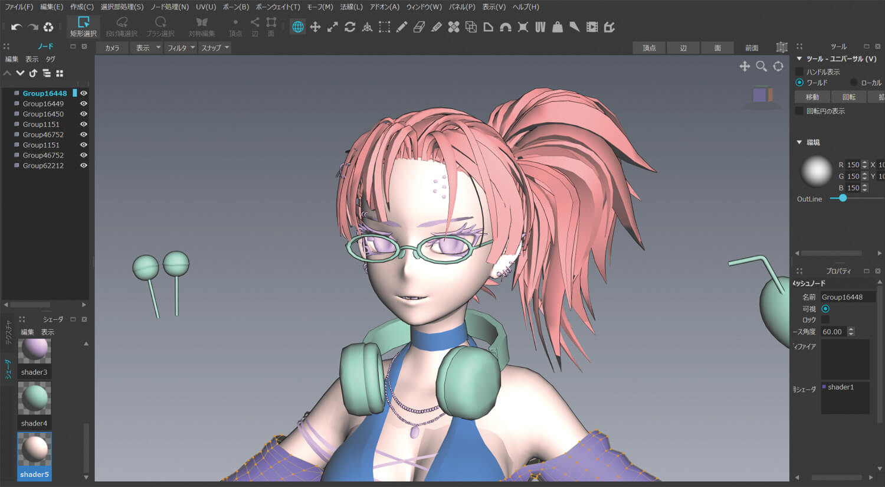885x487 pixels.
Task: Collapse the ツール - ユニバーサル section
Action: (799, 58)
